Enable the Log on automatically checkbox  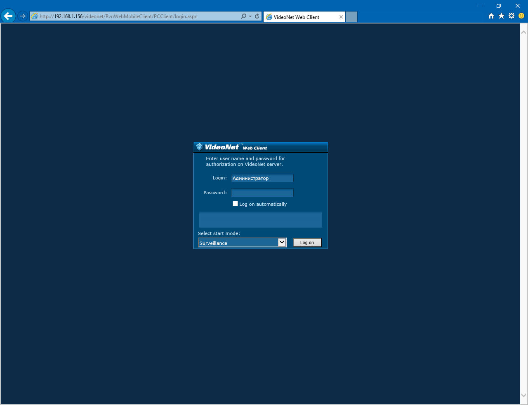pos(235,204)
